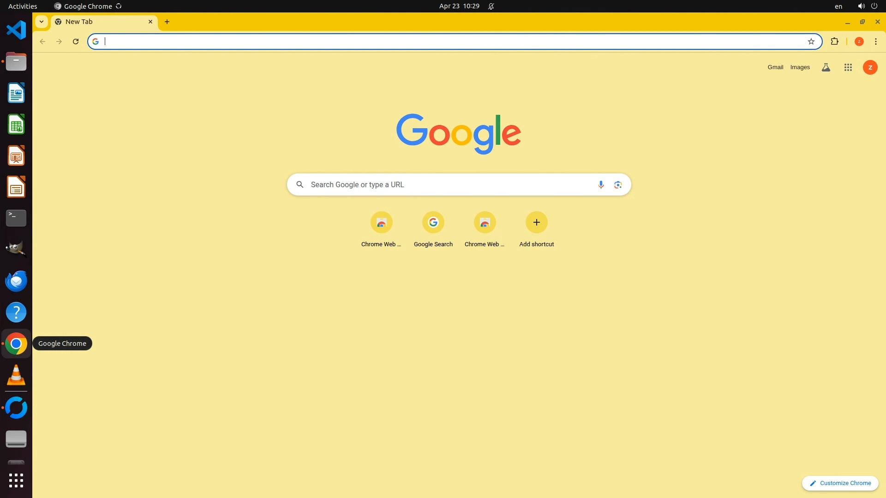Bookmark this tab with star icon
886x498 pixels.
coord(811,41)
